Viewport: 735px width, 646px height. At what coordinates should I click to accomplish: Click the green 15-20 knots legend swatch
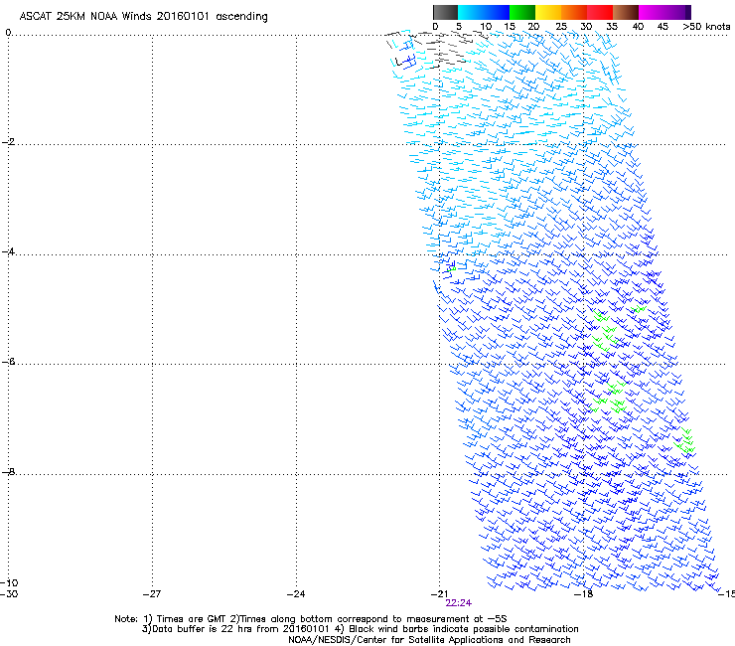[522, 12]
